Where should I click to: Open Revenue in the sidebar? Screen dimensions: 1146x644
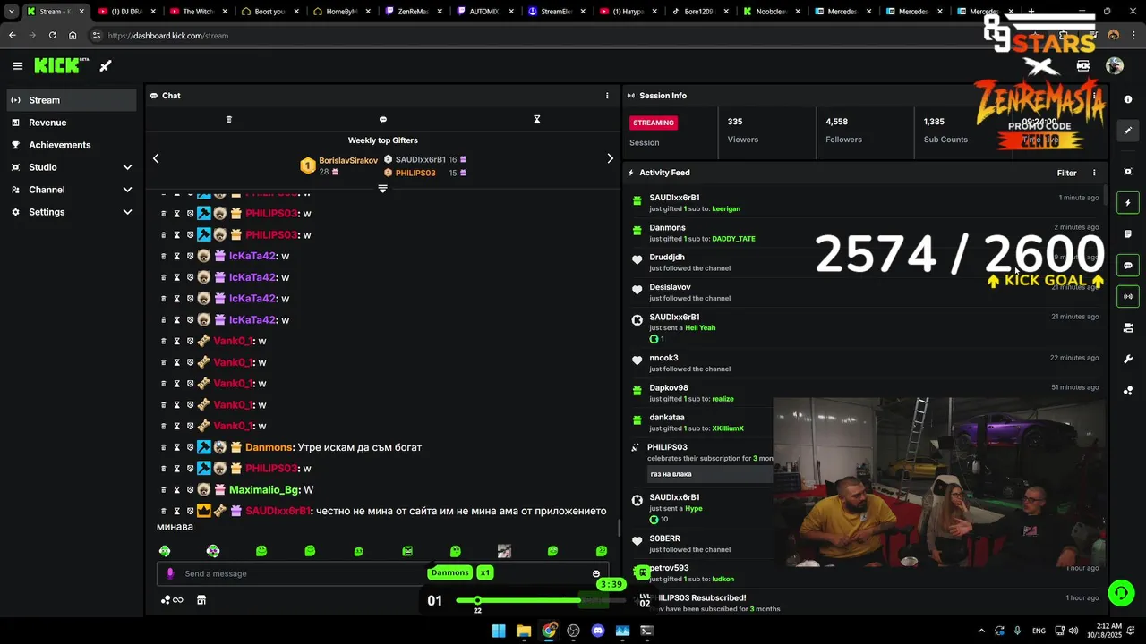pyautogui.click(x=72, y=123)
